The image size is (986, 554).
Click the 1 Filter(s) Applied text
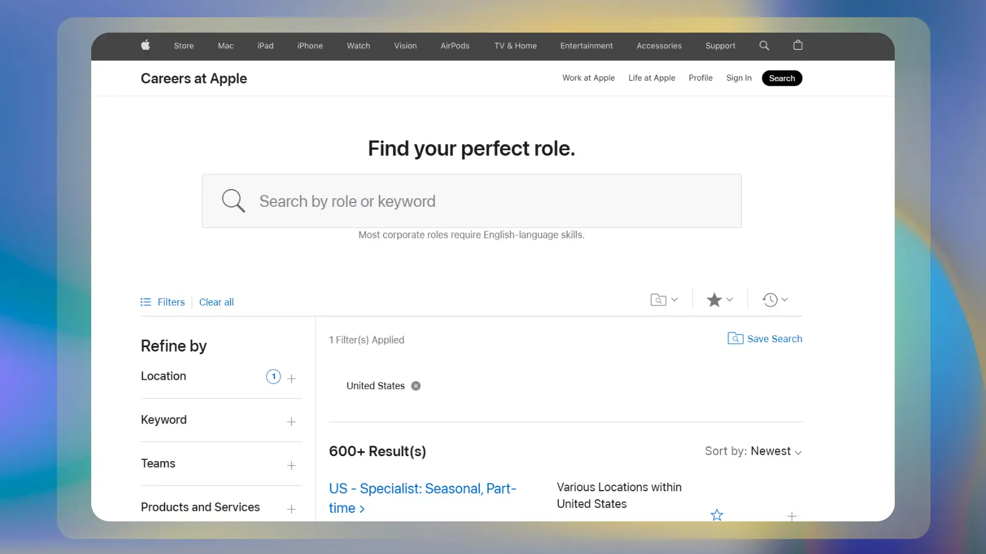367,340
